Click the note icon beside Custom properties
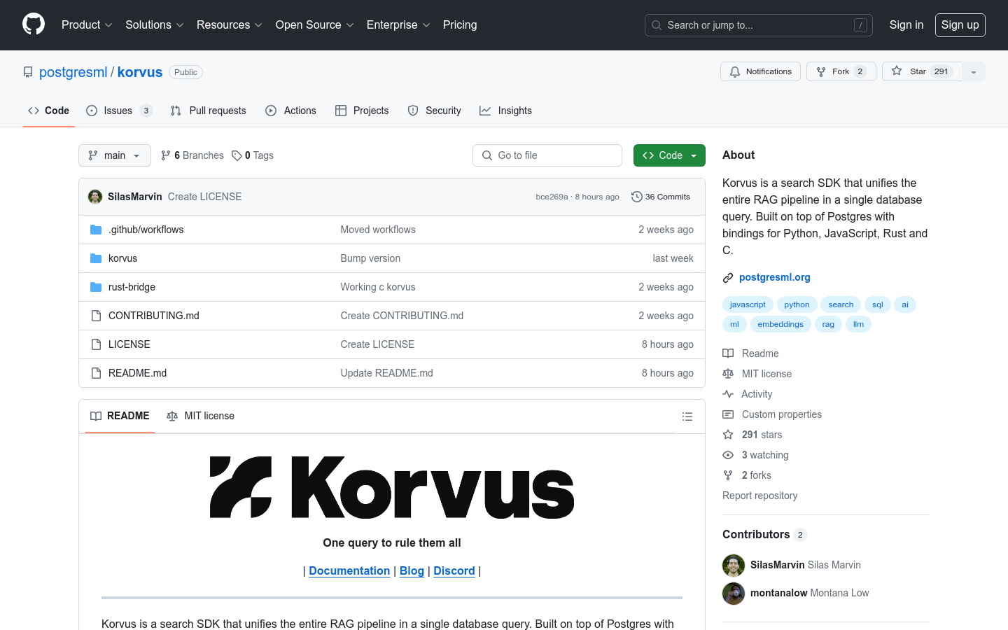The width and height of the screenshot is (1008, 630). (x=728, y=414)
